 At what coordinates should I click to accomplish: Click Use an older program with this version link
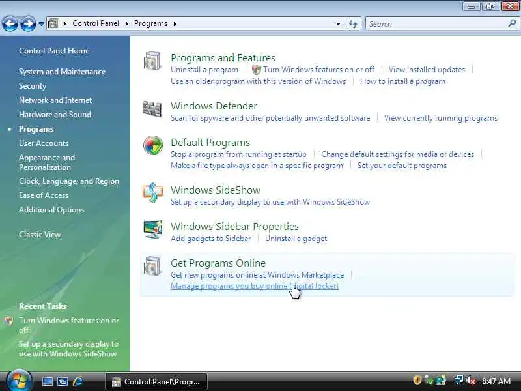click(258, 81)
